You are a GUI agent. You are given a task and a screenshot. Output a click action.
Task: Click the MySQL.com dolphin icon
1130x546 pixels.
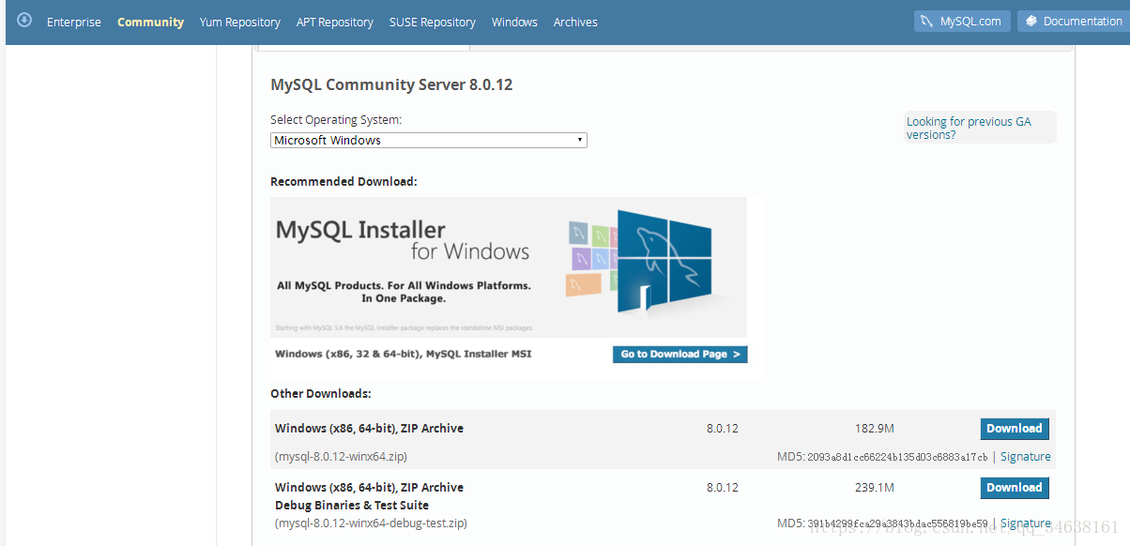926,22
